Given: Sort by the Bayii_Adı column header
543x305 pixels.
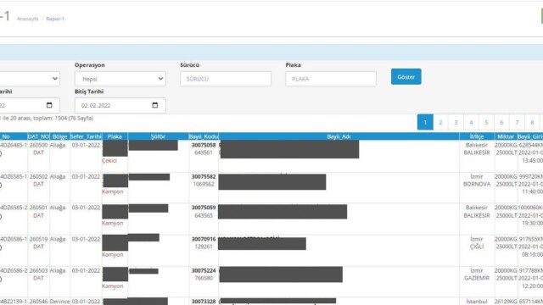Looking at the screenshot, I should (x=339, y=136).
